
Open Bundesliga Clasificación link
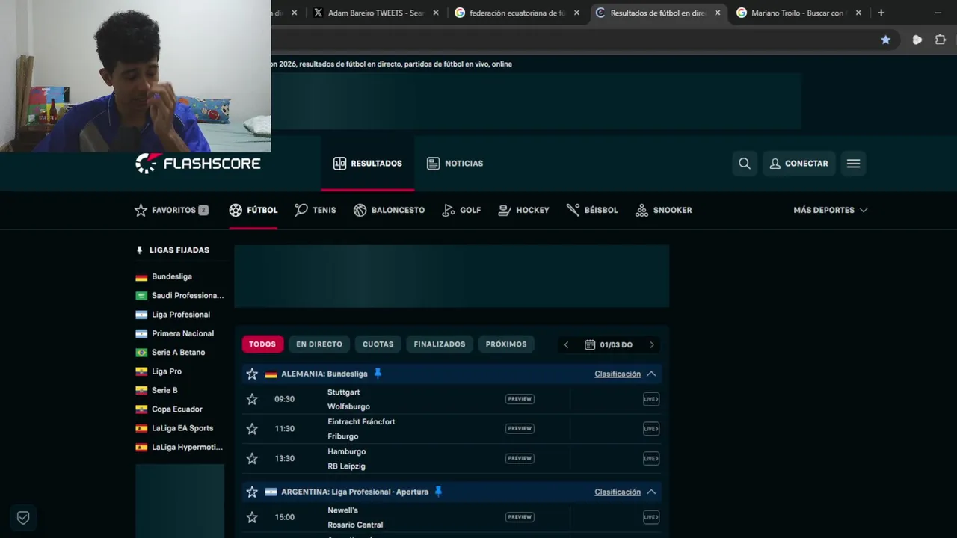pos(618,374)
